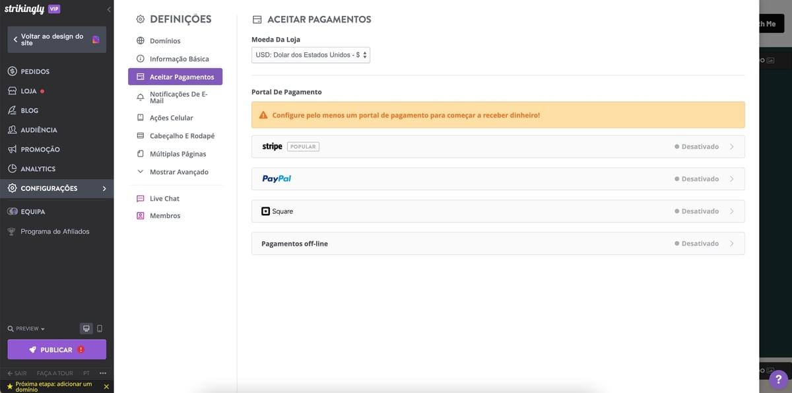
Task: Switch to mobile preview mode
Action: pyautogui.click(x=100, y=328)
